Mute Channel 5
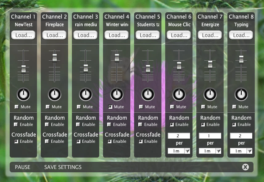Screen dimensions: 264x182 pyautogui.click(x=141, y=107)
